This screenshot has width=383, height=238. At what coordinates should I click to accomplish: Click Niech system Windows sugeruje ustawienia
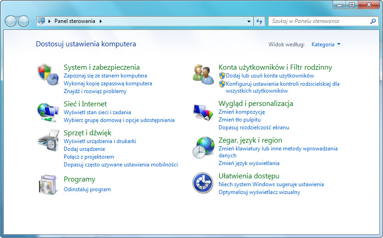point(271,184)
